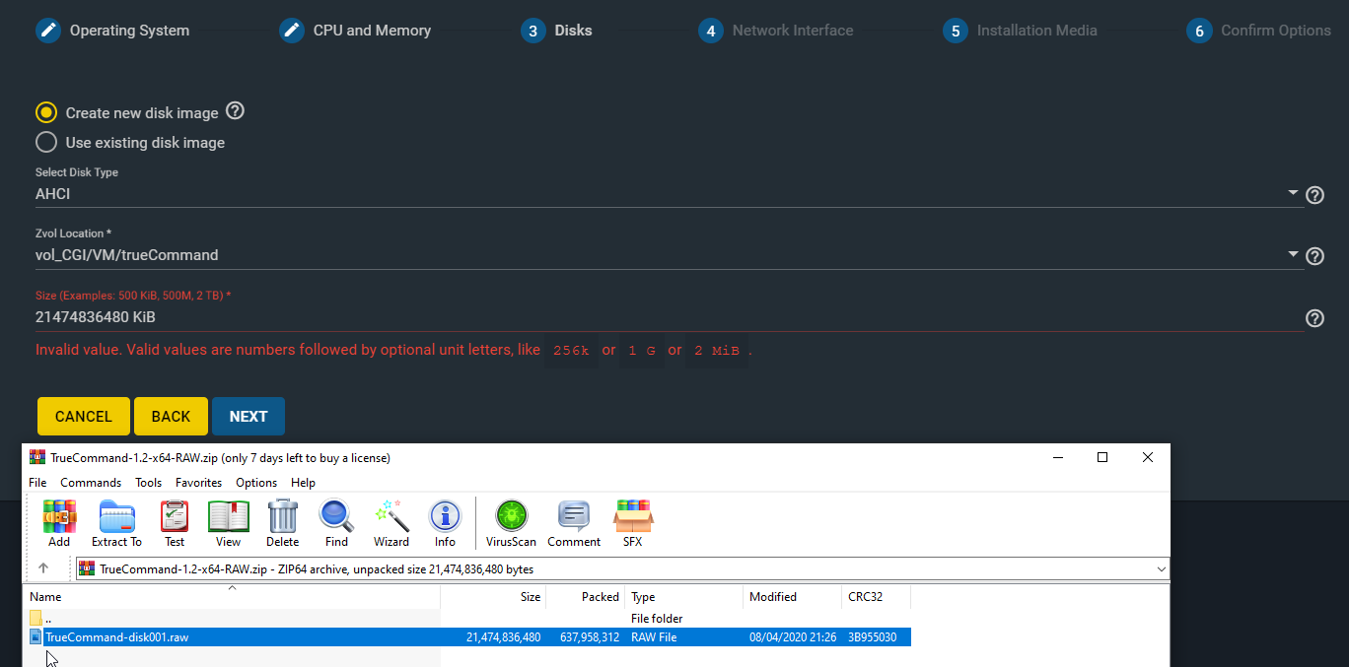
Task: Sort files by the Packed column
Action: 585,597
